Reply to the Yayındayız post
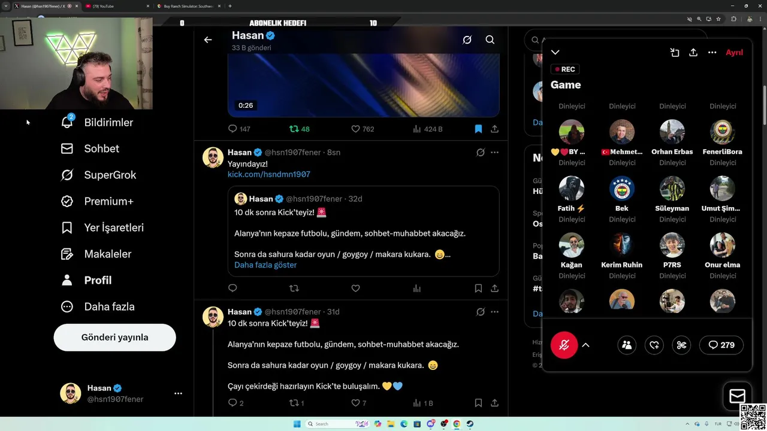This screenshot has height=431, width=767. [x=232, y=288]
